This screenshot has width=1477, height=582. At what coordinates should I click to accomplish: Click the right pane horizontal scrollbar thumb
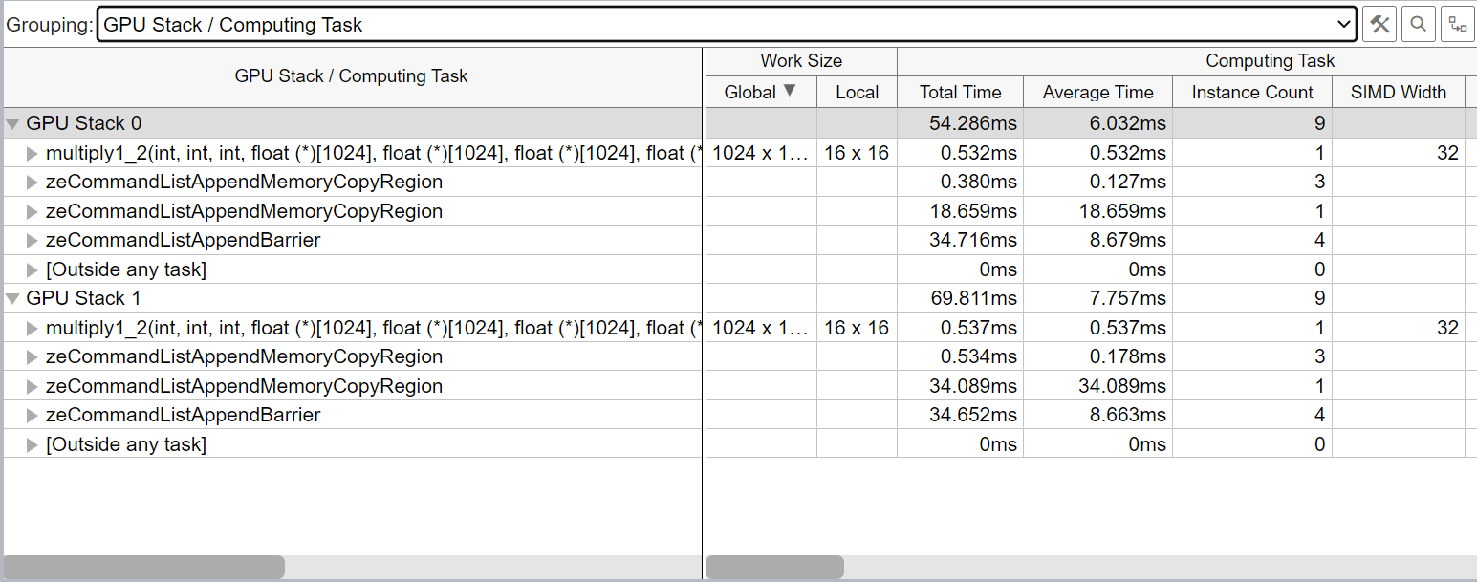(774, 567)
